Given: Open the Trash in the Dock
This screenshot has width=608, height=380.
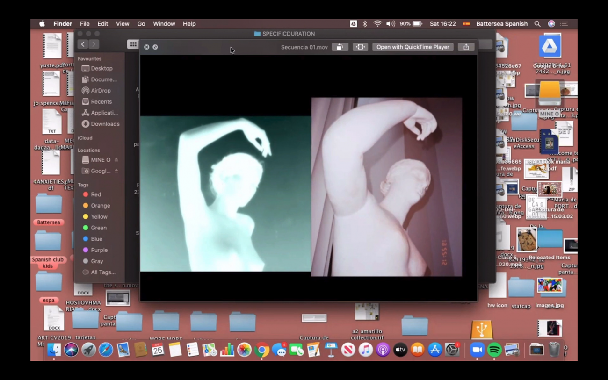Looking at the screenshot, I should tap(554, 350).
